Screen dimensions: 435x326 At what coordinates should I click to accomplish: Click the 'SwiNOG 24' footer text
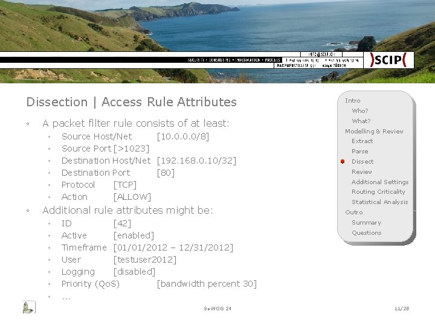tap(217, 308)
